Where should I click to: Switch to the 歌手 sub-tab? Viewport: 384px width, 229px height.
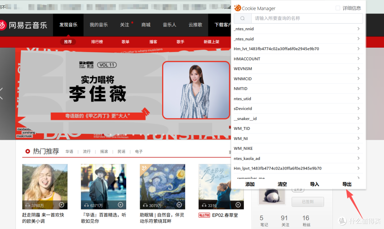click(181, 42)
